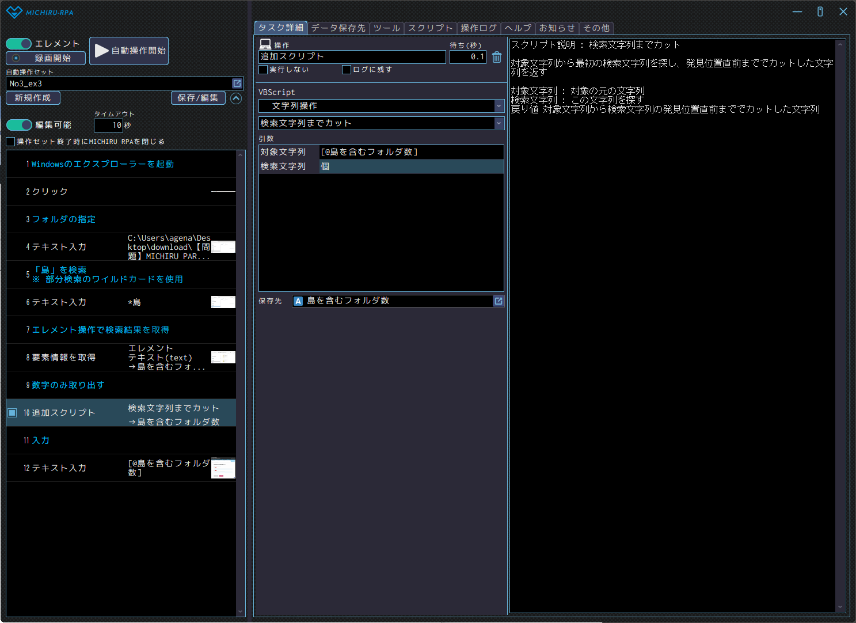Click the open icon beside No3_ex3 field
856x623 pixels.
pyautogui.click(x=237, y=83)
